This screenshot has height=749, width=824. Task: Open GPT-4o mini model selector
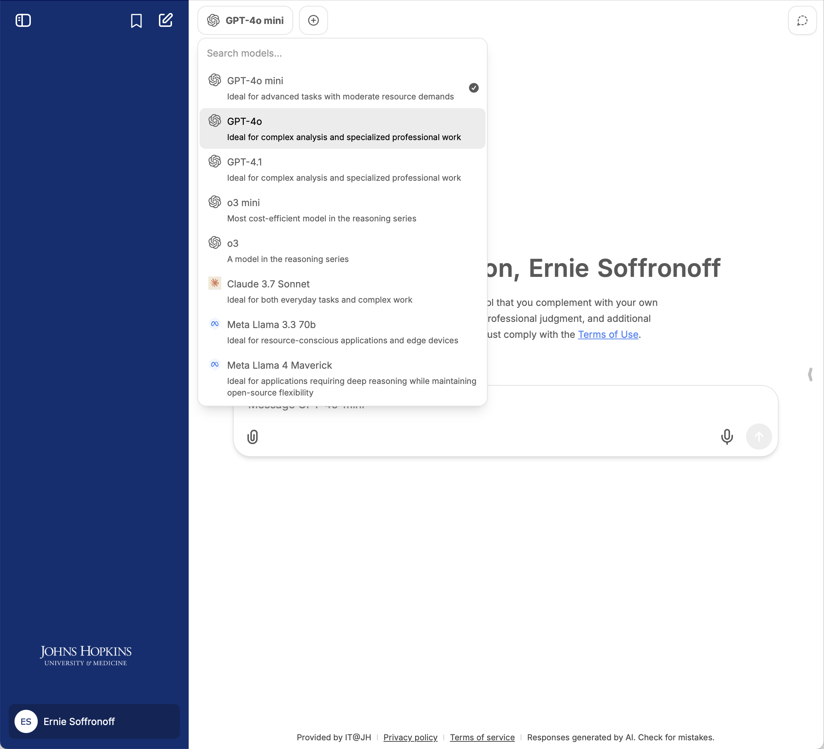pyautogui.click(x=245, y=20)
